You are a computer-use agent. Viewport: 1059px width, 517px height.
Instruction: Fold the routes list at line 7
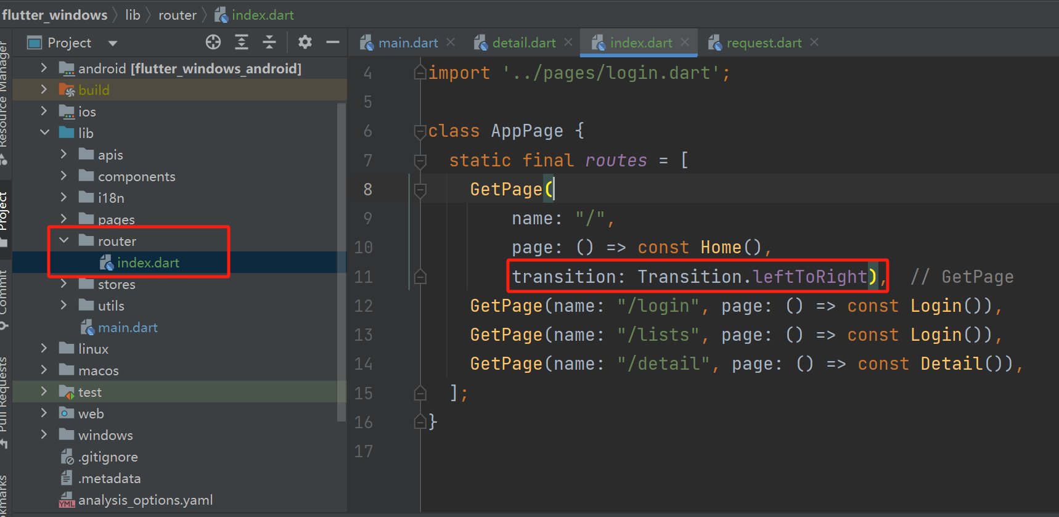(x=420, y=160)
